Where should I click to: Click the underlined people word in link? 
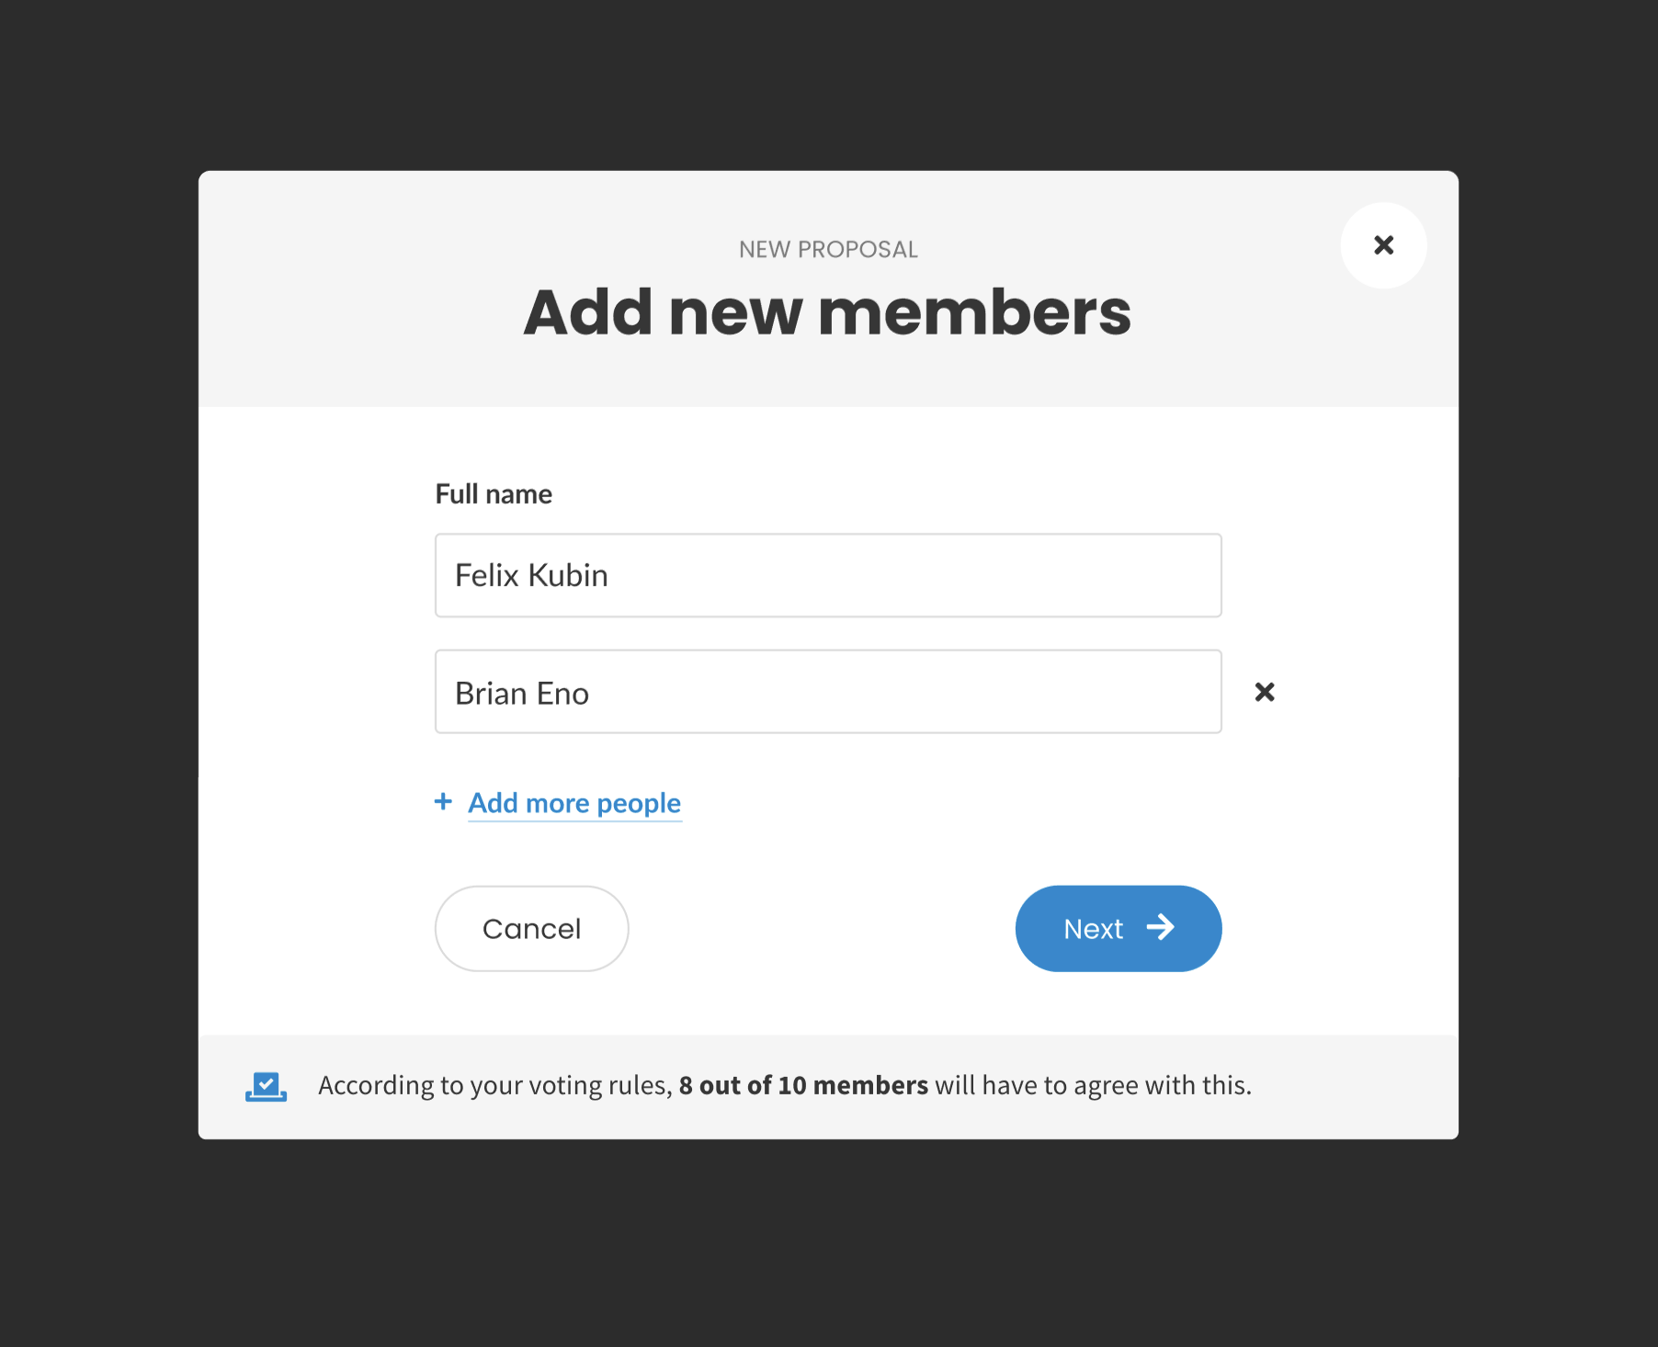point(639,804)
